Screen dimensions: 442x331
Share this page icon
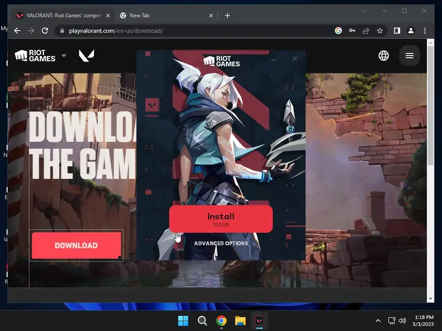[x=366, y=31]
